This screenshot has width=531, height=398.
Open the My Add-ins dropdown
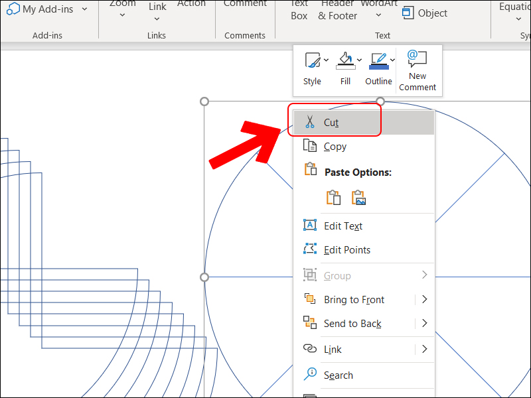pyautogui.click(x=46, y=9)
